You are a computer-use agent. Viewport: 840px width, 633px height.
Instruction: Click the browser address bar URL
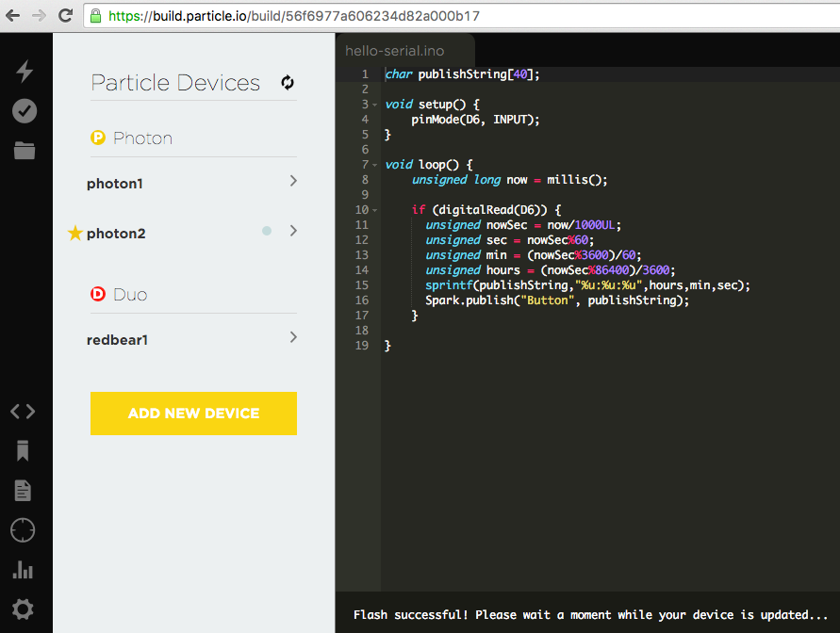[x=294, y=16]
